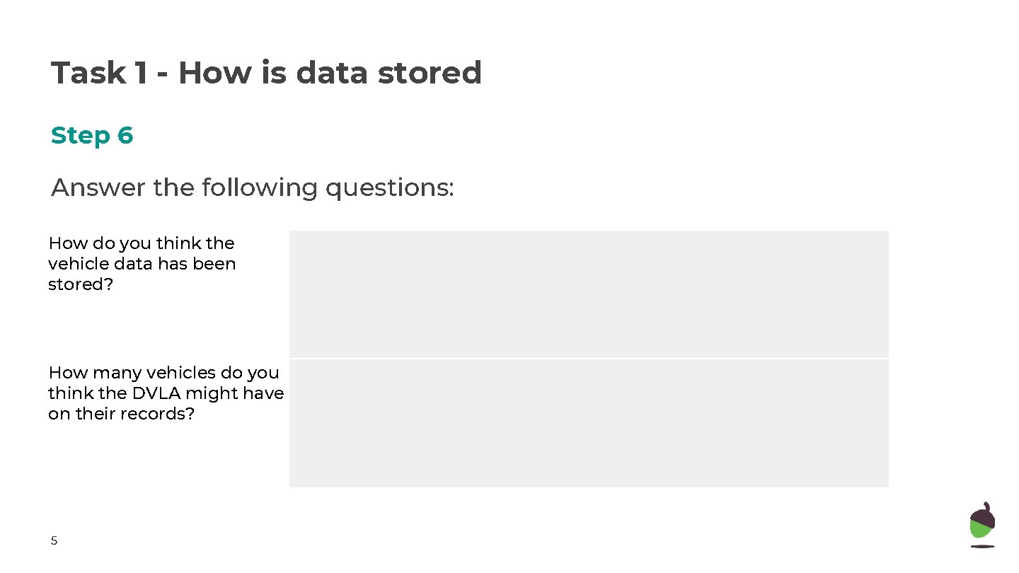1019x573 pixels.
Task: Click the "How many vehicles do you" line
Action: (x=163, y=372)
